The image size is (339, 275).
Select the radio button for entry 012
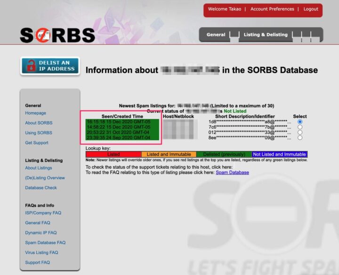point(300,132)
